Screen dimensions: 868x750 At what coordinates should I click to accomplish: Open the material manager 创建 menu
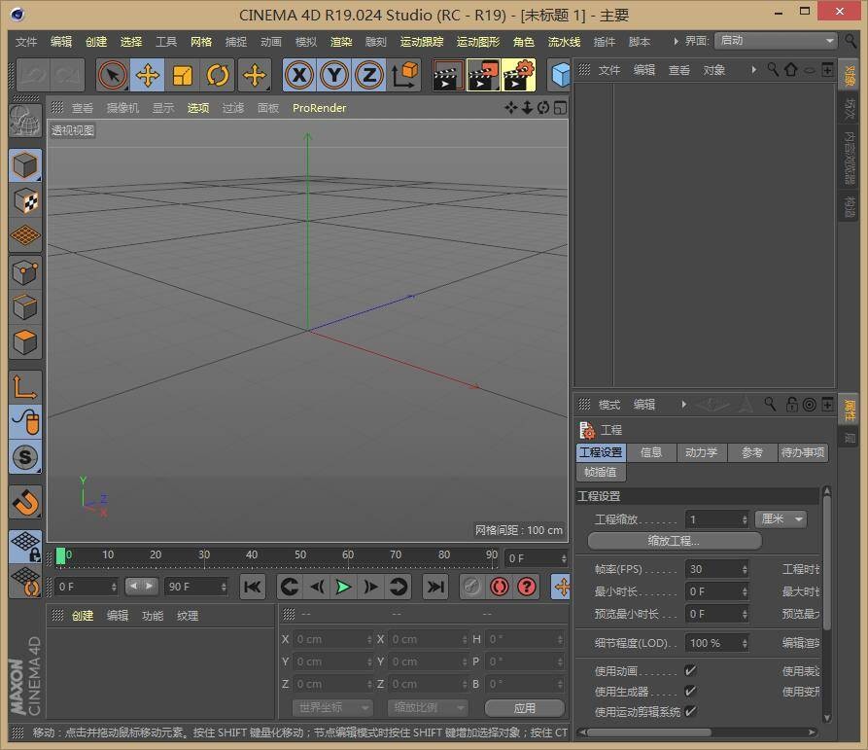(x=83, y=616)
